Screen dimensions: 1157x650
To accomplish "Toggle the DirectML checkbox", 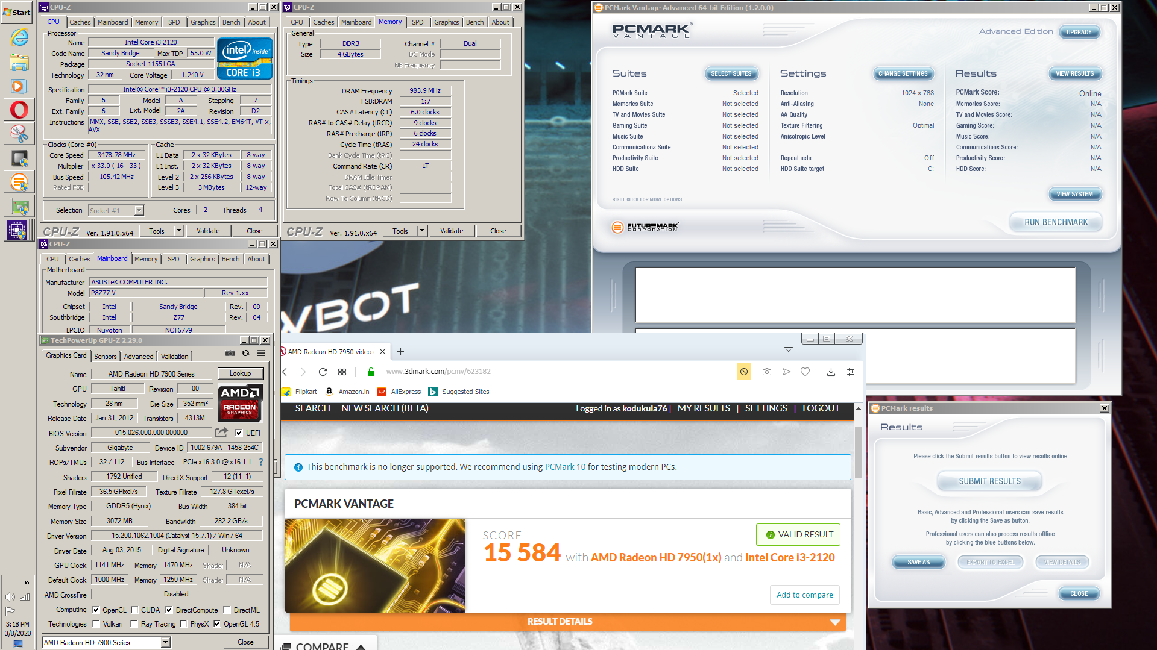I will (227, 610).
